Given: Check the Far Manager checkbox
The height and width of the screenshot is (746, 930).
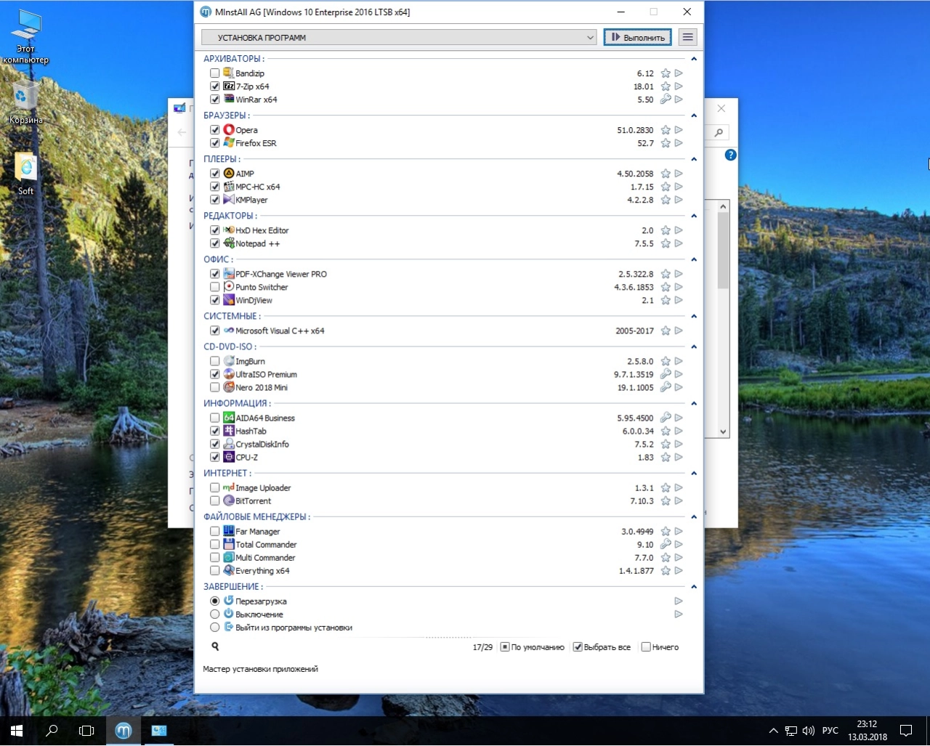Looking at the screenshot, I should point(215,531).
